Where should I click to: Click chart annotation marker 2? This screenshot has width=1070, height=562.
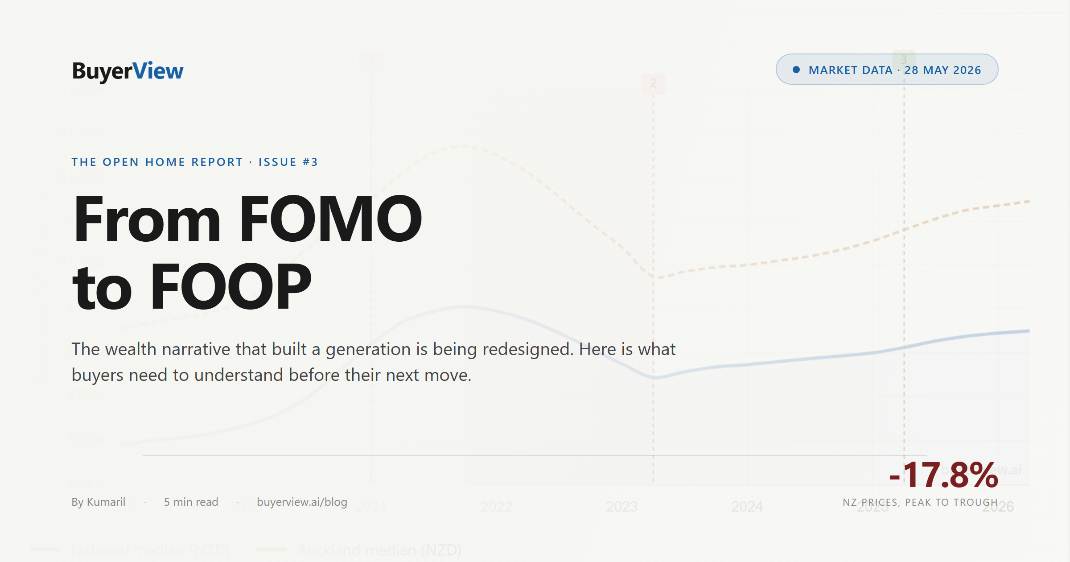click(653, 83)
